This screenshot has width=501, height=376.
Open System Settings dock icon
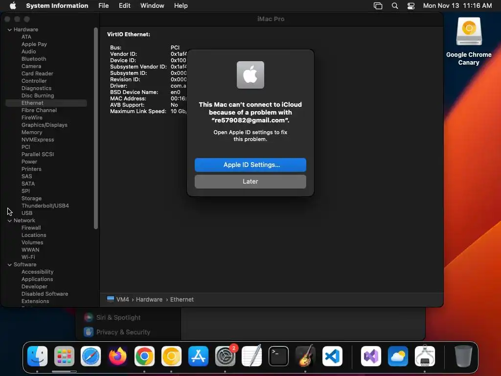tap(225, 356)
